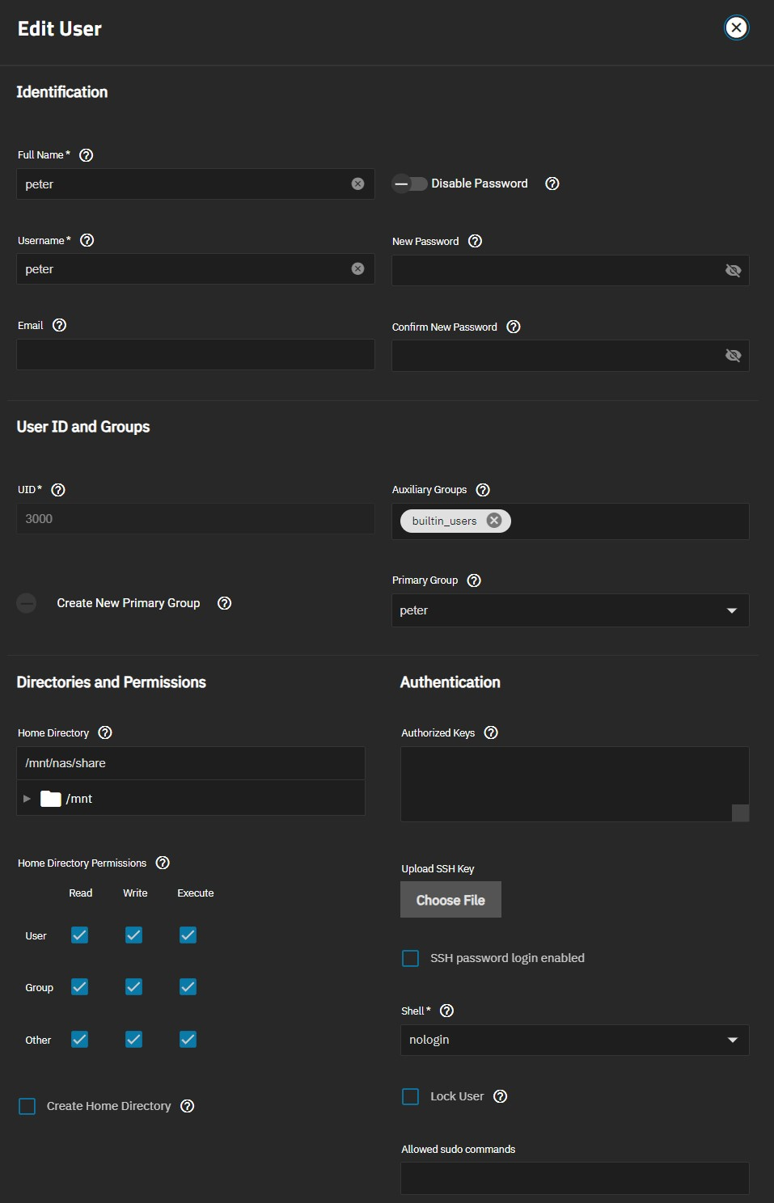Open Primary Group dropdown
This screenshot has width=774, height=1203.
(570, 610)
